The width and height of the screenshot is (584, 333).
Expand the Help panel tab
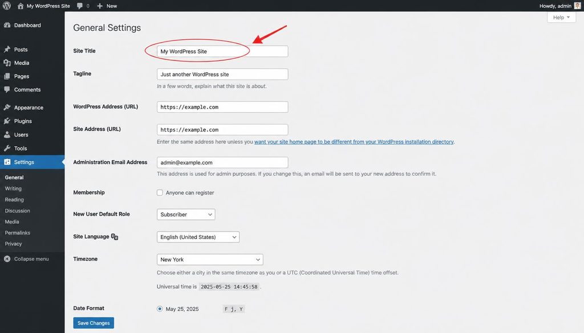[x=561, y=17]
